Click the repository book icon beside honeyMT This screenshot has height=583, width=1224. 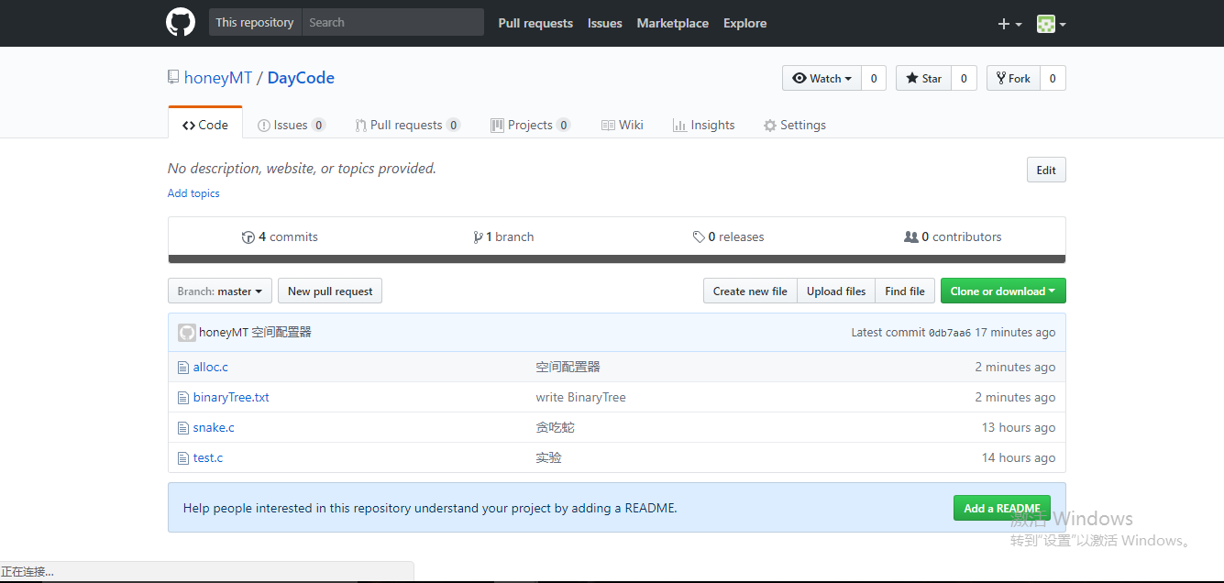coord(173,78)
